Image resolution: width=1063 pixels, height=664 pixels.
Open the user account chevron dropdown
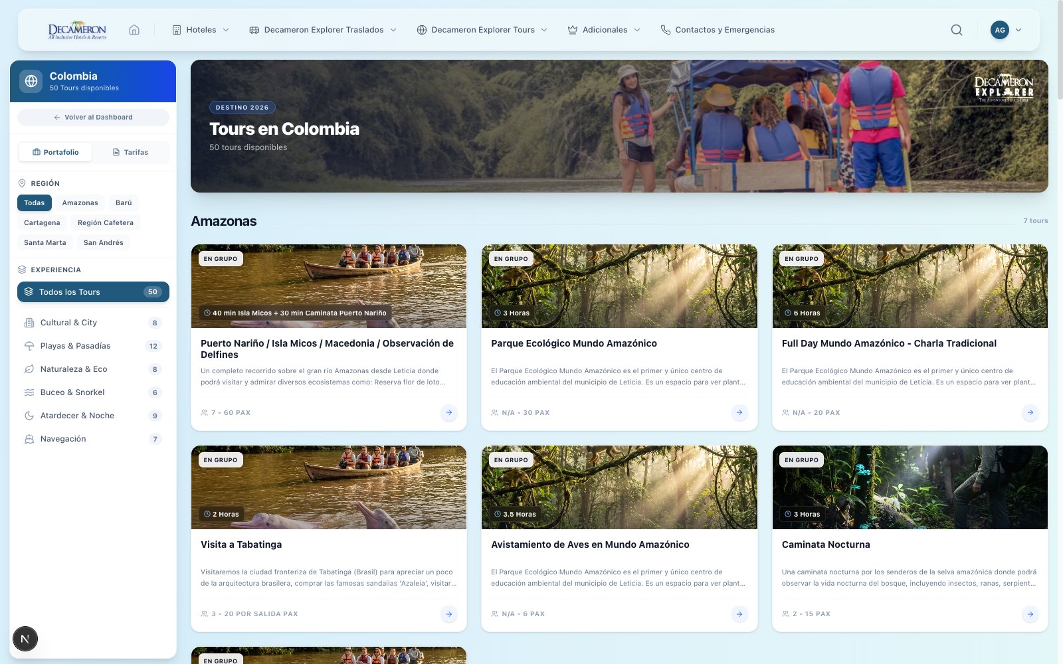(x=1018, y=30)
